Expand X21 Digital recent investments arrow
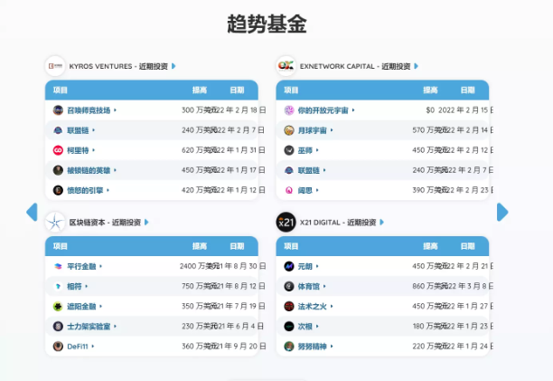 point(381,222)
